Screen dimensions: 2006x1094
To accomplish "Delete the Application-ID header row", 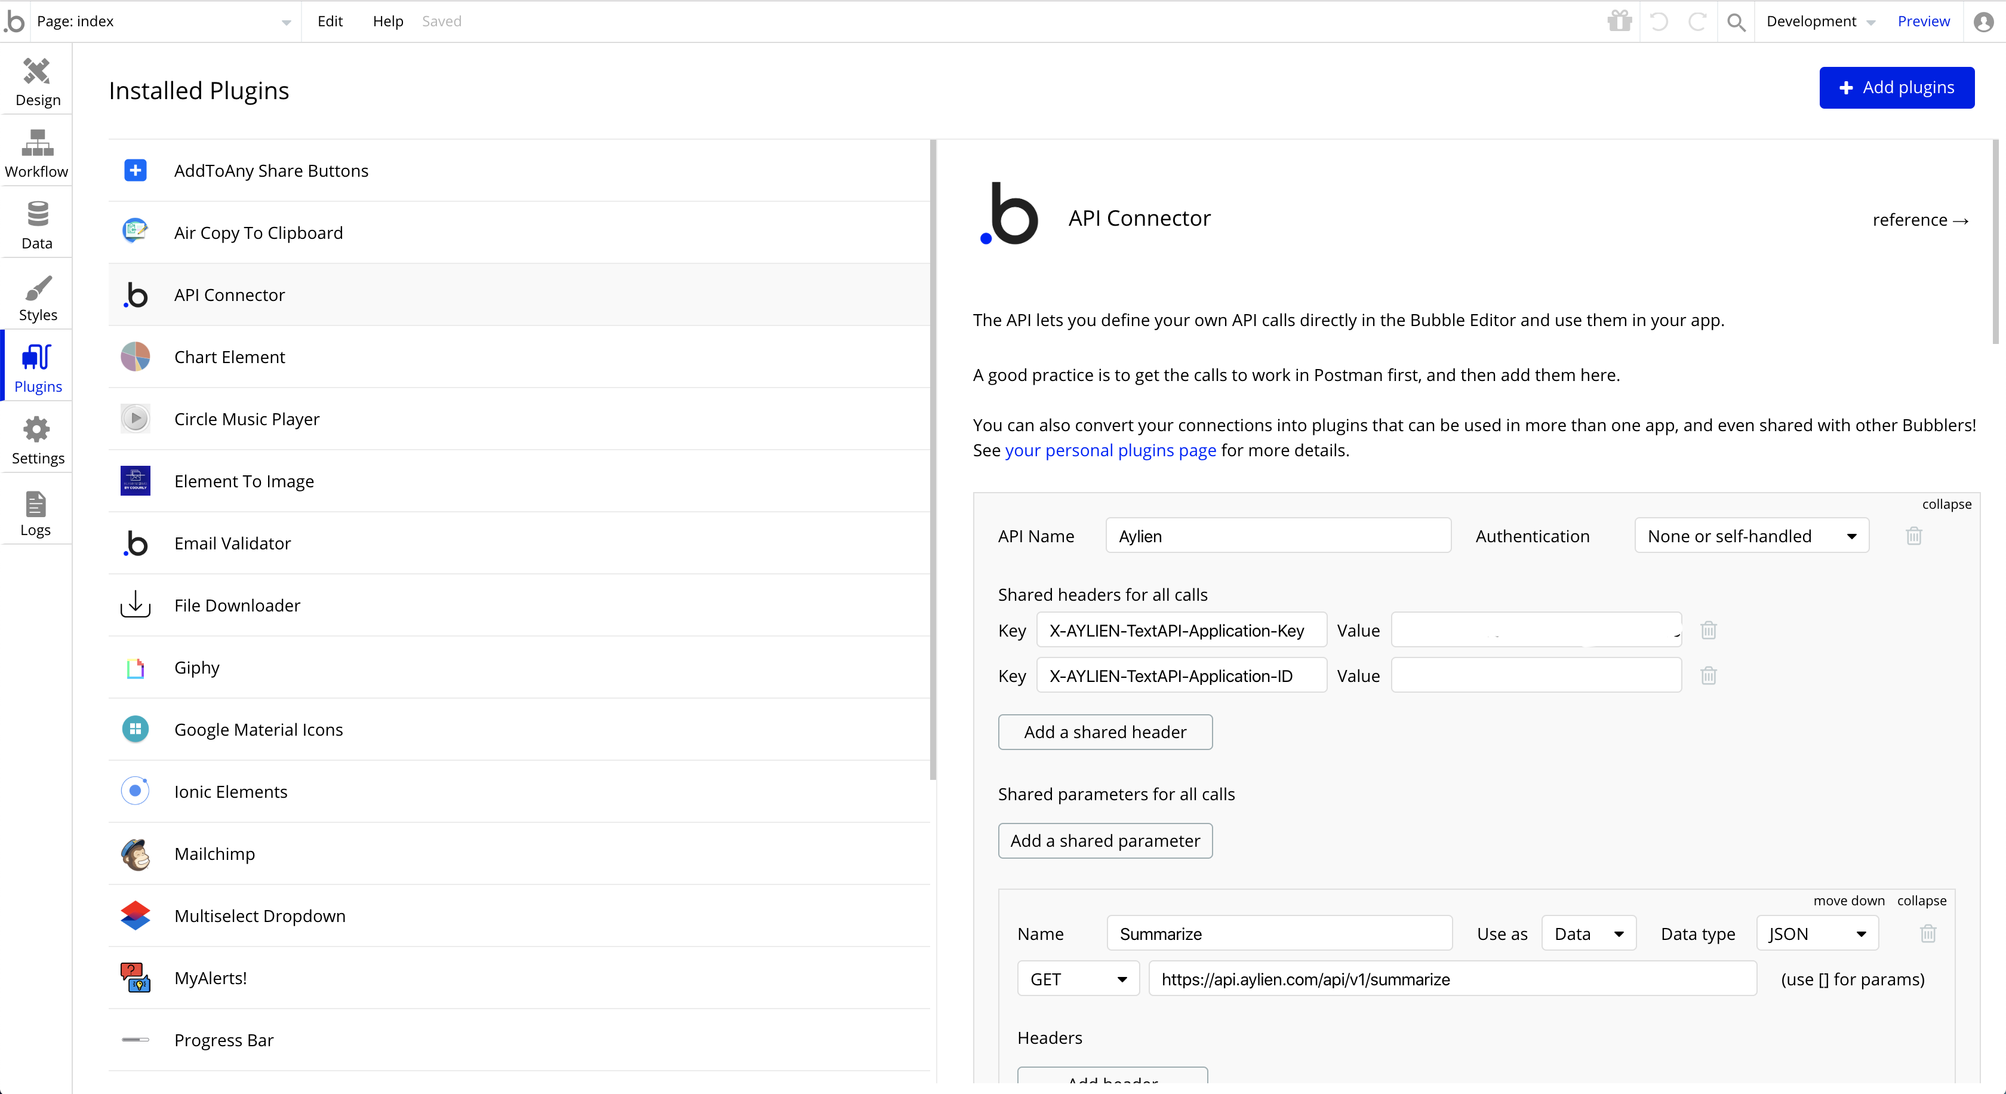I will coord(1709,675).
